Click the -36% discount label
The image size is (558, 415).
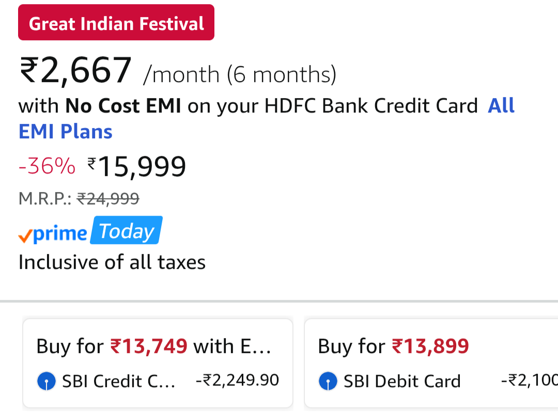(x=47, y=166)
